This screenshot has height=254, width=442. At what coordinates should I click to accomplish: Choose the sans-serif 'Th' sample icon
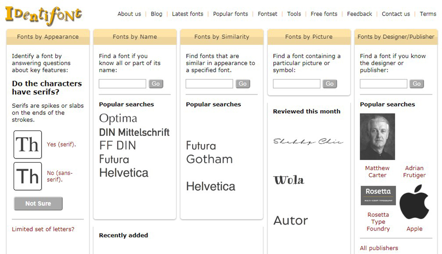(x=28, y=176)
